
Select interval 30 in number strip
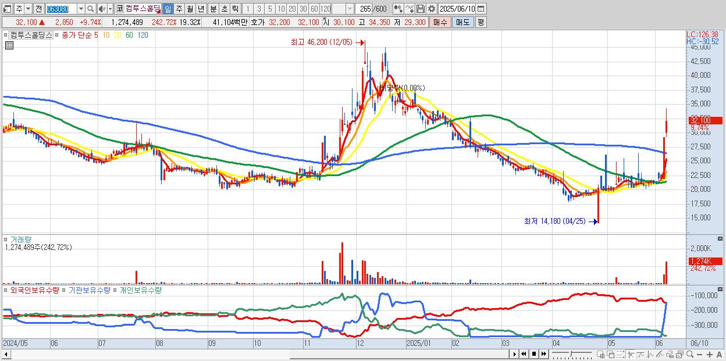click(x=303, y=9)
